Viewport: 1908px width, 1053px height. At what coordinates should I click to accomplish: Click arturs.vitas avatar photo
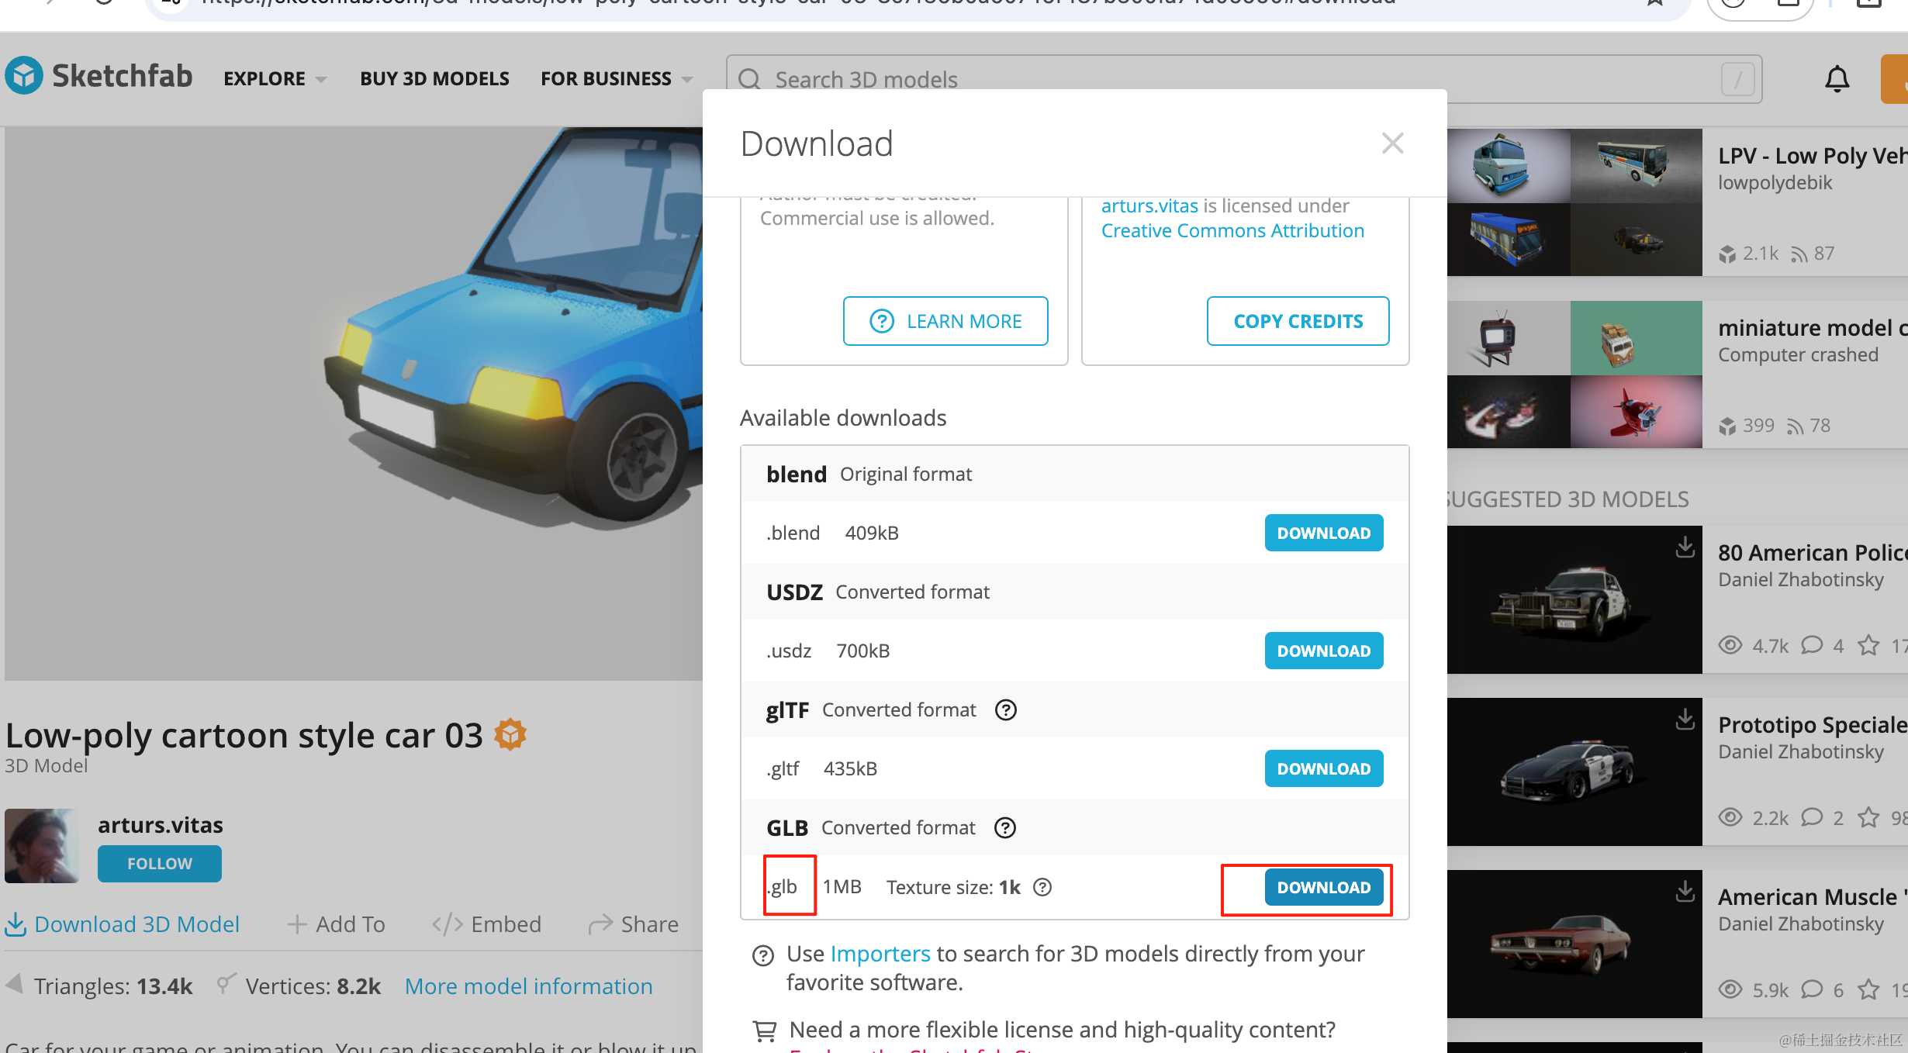coord(42,846)
